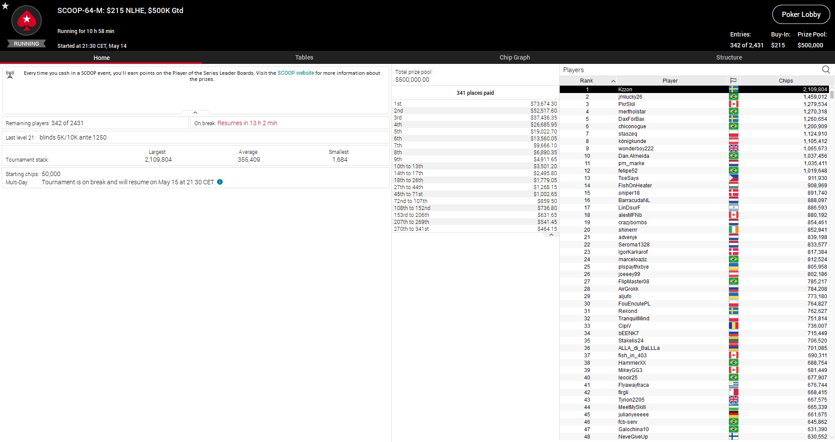835x442 pixels.
Task: Click the players list scrollbar thumb
Action: tap(832, 94)
